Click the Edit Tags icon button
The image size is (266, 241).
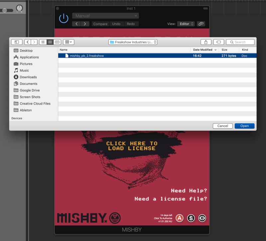[x=218, y=42]
